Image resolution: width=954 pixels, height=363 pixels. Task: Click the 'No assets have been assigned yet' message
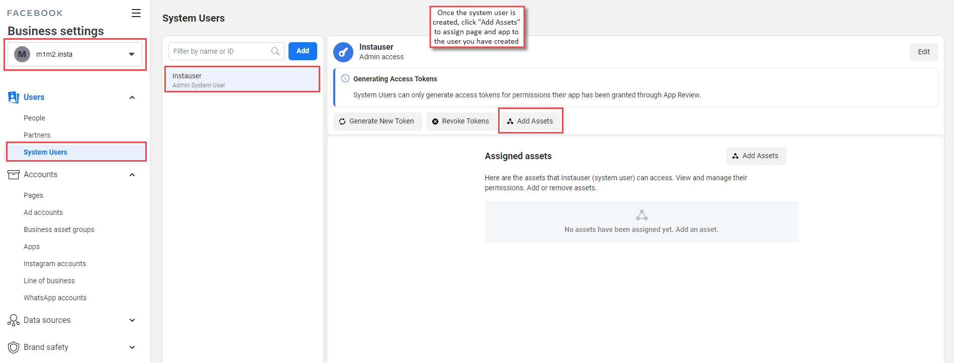point(641,229)
